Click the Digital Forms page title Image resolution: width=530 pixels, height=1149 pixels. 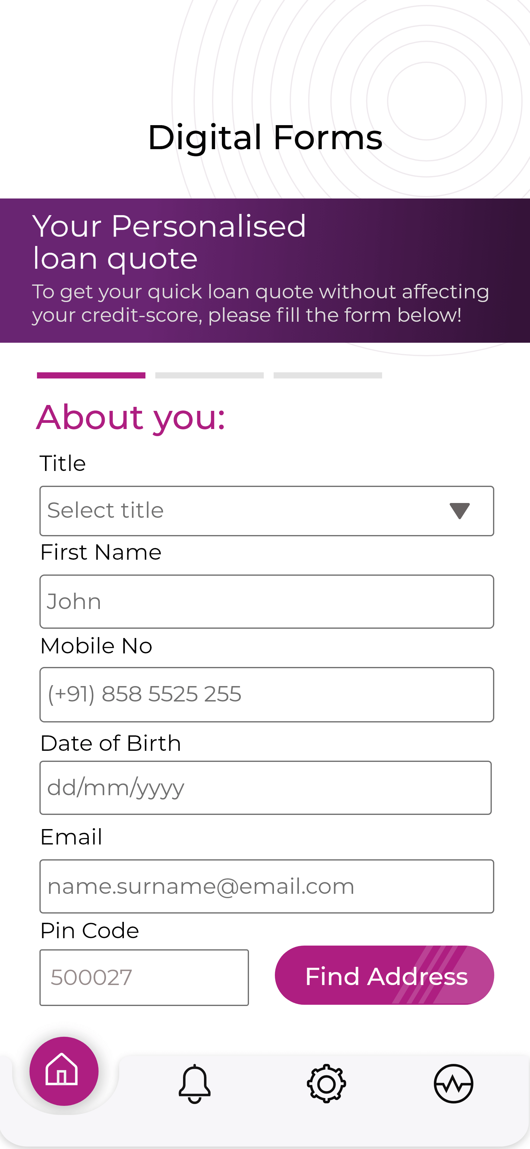pos(265,137)
